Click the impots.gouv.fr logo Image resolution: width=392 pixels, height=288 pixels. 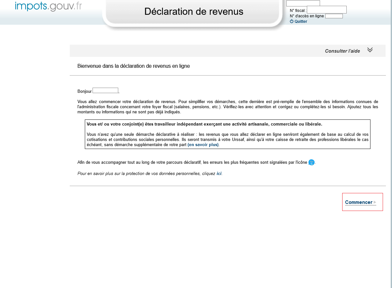click(x=48, y=6)
